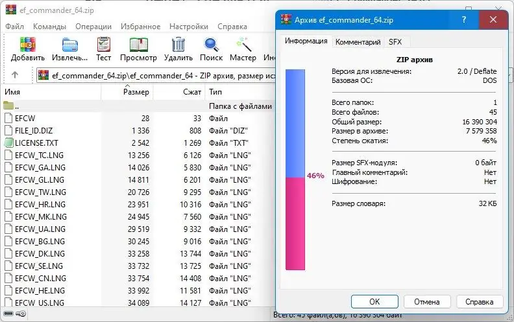Viewport: 514px width, 322px height.
Task: Select the EFCW_HR.LNG file
Action: [40, 205]
